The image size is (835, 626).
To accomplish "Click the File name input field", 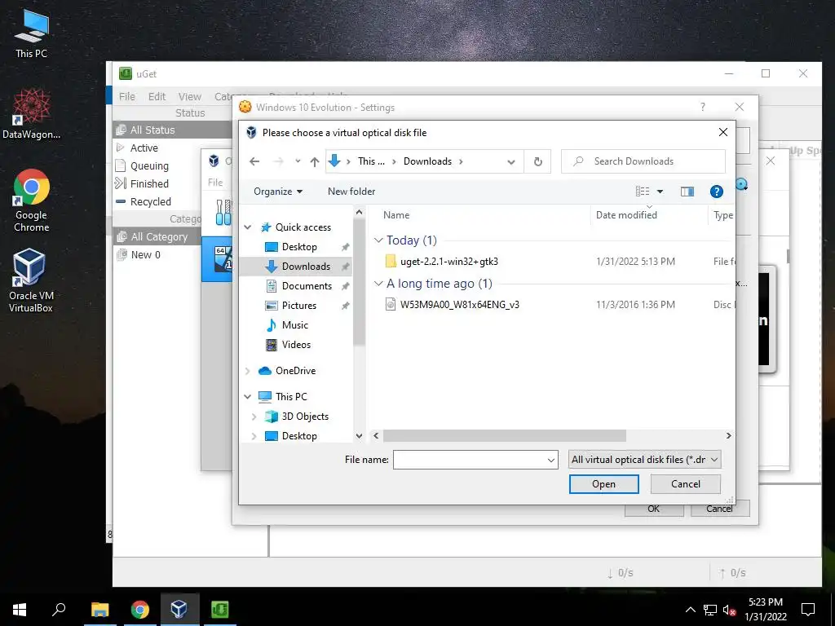I will (475, 460).
